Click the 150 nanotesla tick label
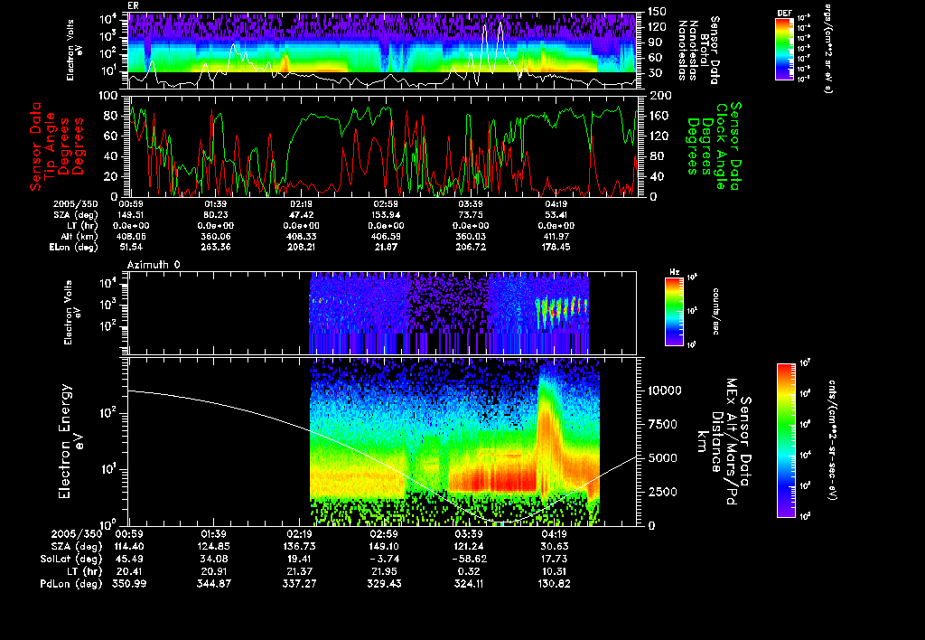 658,11
